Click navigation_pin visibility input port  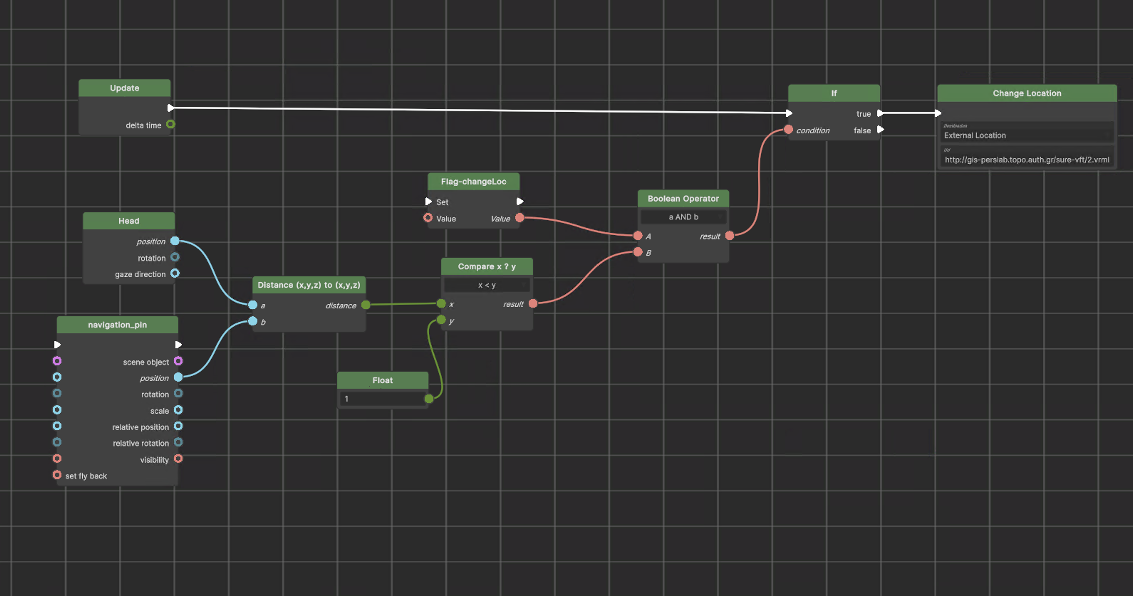click(x=57, y=459)
